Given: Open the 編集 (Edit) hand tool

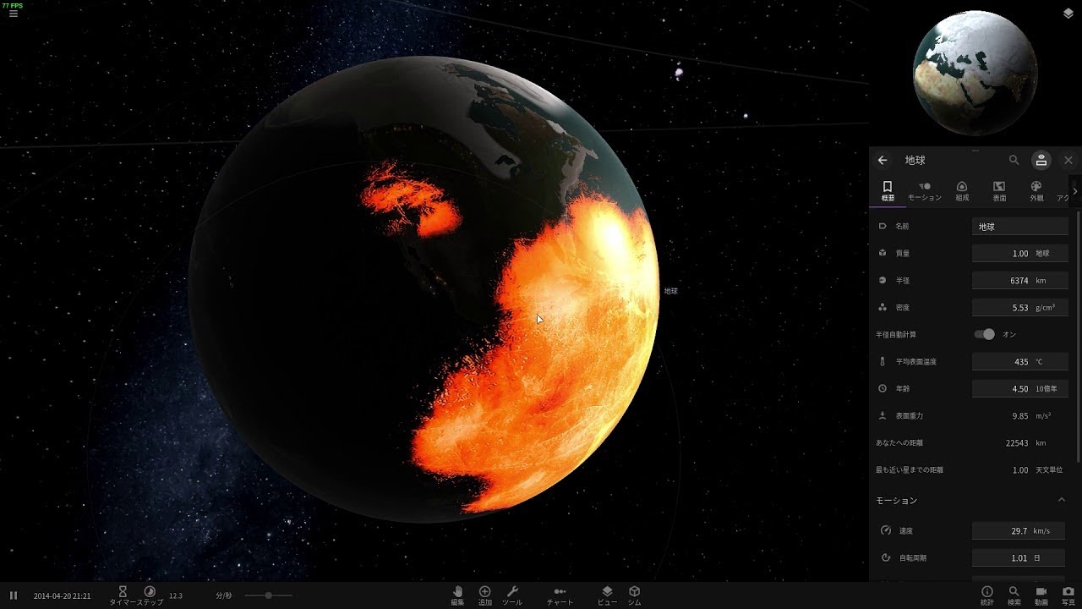Looking at the screenshot, I should pyautogui.click(x=457, y=594).
